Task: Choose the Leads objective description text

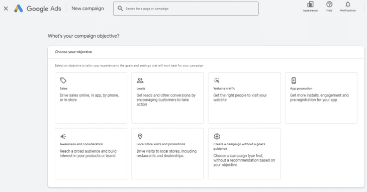Action: pyautogui.click(x=166, y=100)
